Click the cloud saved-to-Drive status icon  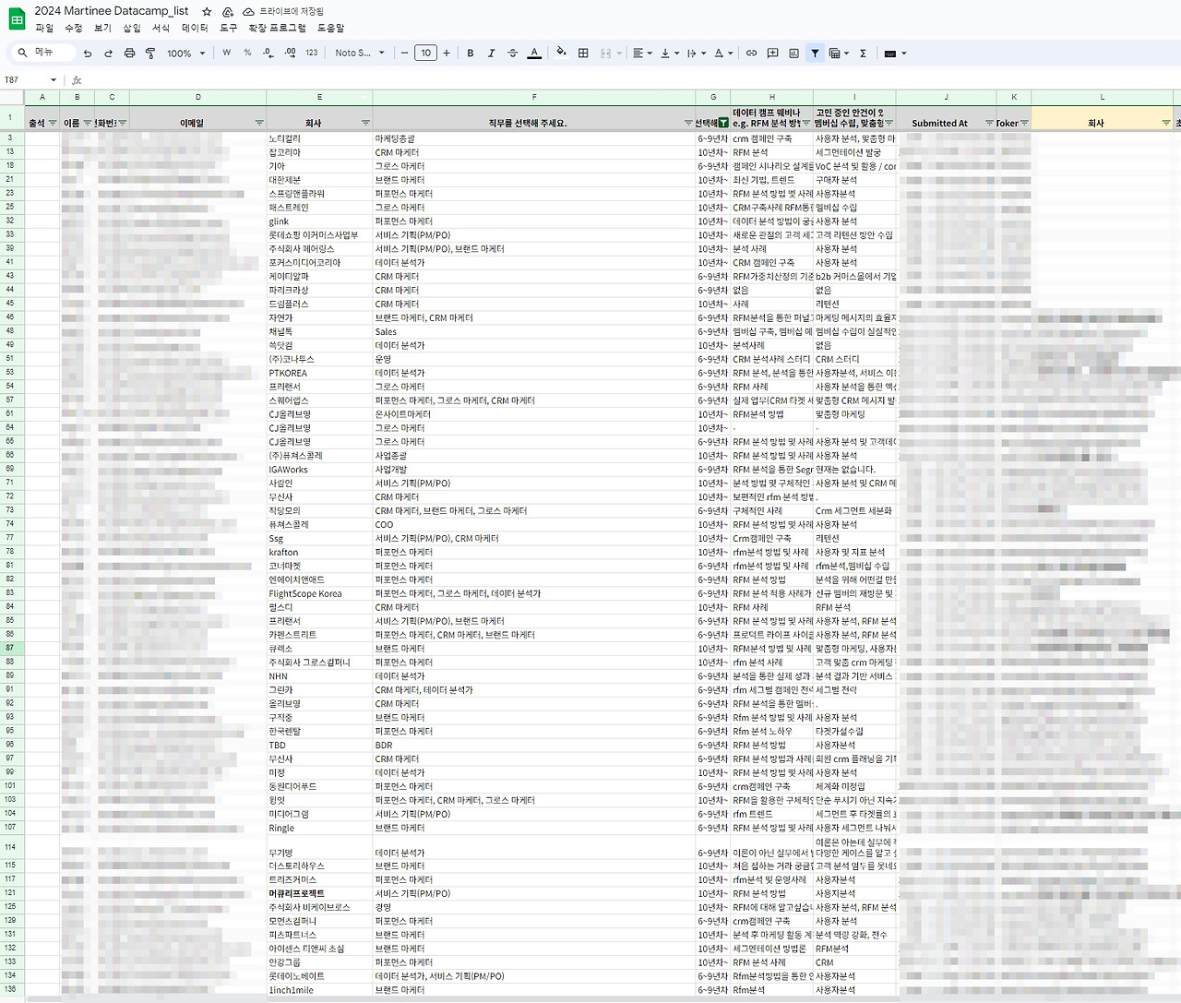249,11
